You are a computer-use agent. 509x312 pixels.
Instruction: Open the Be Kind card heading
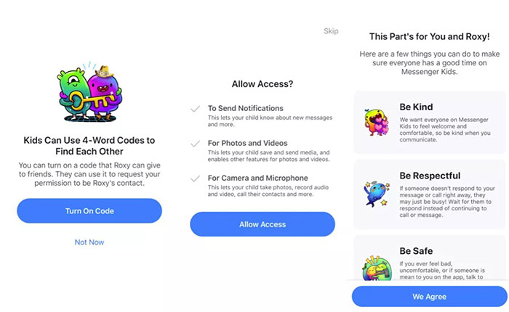click(416, 107)
